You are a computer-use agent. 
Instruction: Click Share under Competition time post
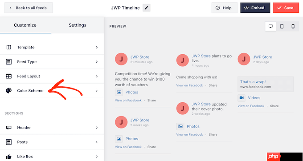pos(151,101)
